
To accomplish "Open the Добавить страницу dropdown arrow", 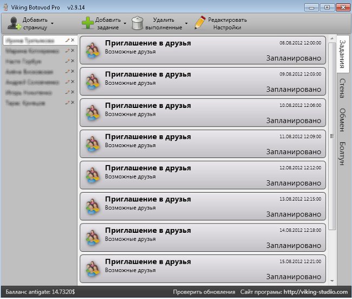I will tap(53, 23).
